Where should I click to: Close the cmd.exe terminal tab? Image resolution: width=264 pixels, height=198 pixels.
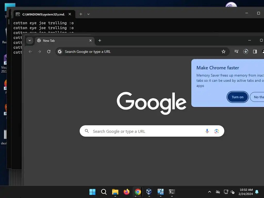70,14
